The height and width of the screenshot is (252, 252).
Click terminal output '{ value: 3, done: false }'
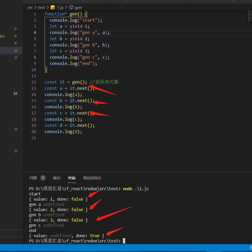click(58, 220)
